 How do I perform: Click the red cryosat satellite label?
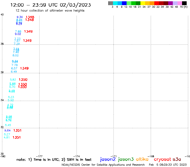[x=162, y=159]
